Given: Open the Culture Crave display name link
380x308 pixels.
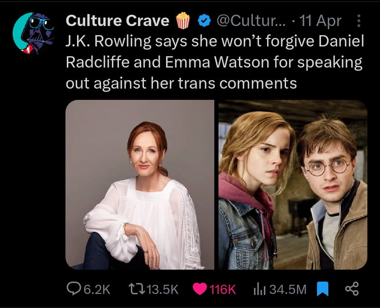Looking at the screenshot, I should tap(117, 21).
